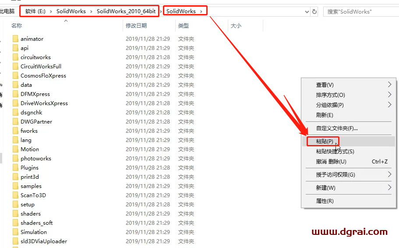Click the ScanTo3D folder icon
The width and height of the screenshot is (399, 248).
click(15, 195)
